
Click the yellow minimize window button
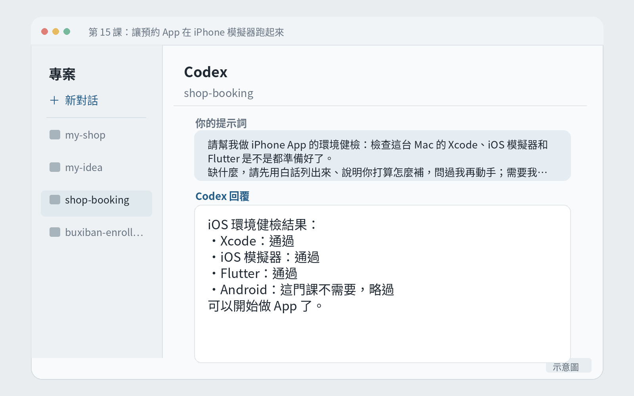pyautogui.click(x=56, y=32)
